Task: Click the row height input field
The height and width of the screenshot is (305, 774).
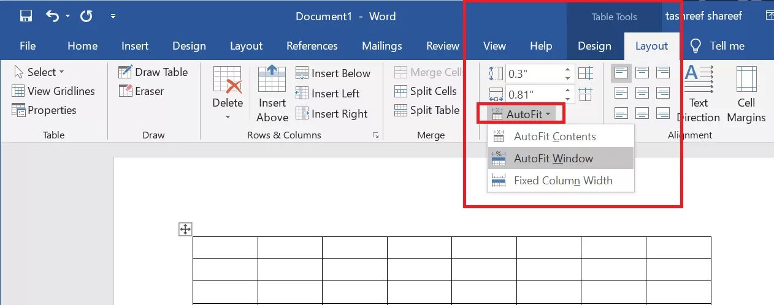Action: point(534,74)
